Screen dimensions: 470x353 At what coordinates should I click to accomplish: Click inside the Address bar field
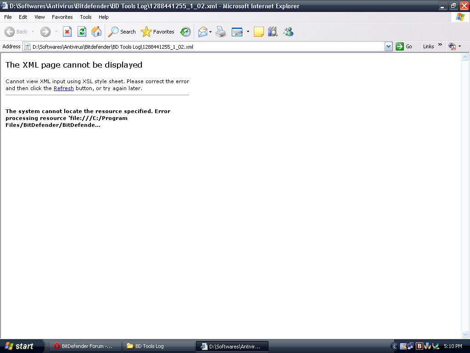[x=207, y=46]
